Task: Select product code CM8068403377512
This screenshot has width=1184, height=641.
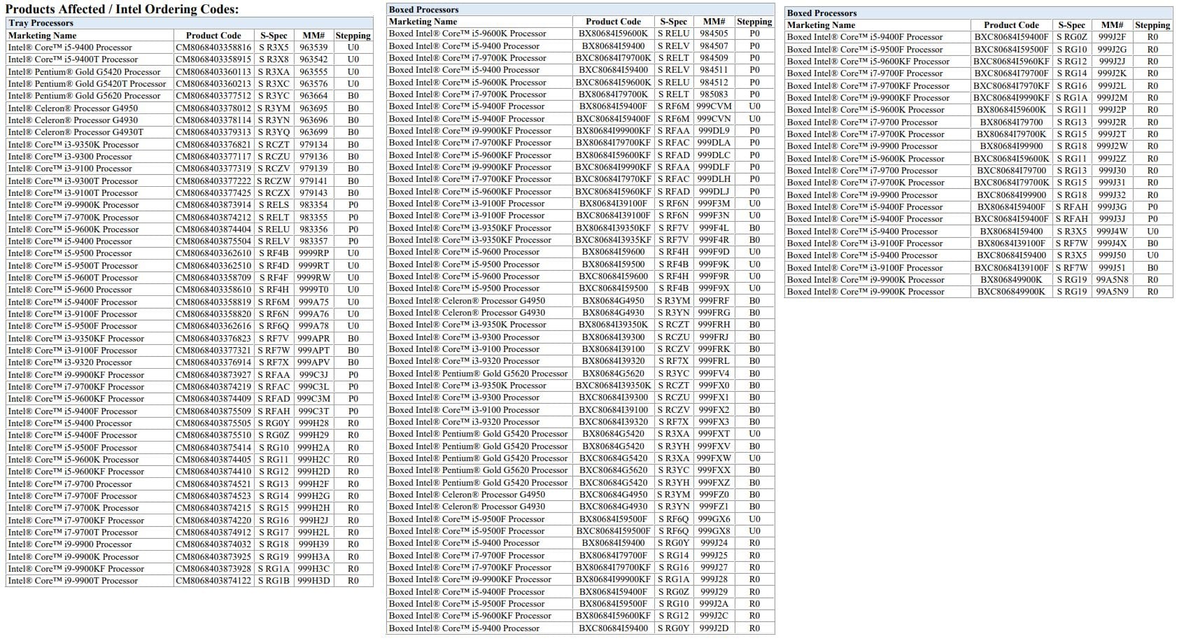Action: pos(213,96)
